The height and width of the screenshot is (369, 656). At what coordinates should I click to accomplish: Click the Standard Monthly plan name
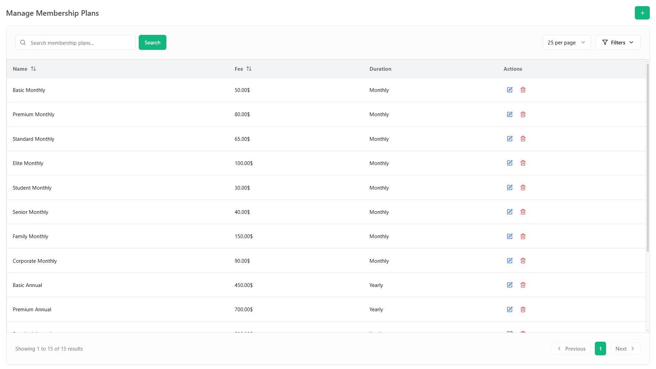coord(33,139)
